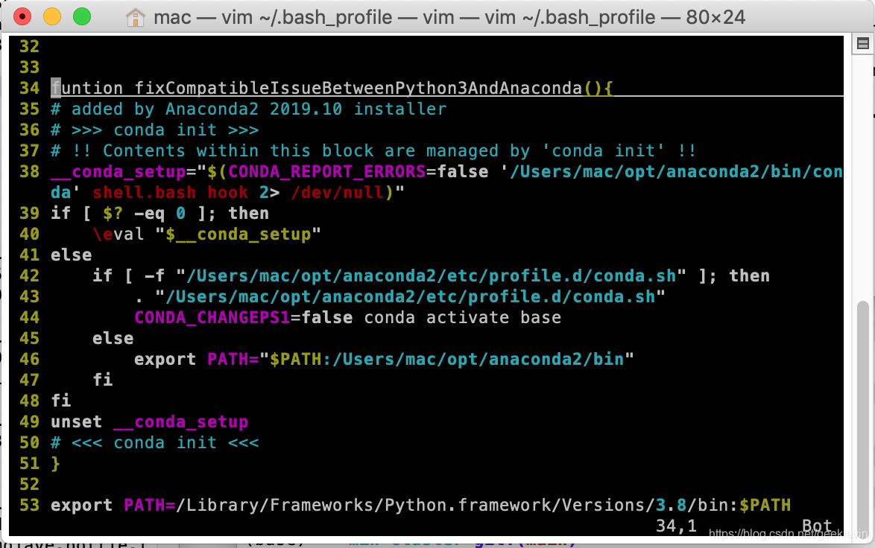Click line number 32
The width and height of the screenshot is (875, 548).
(30, 46)
